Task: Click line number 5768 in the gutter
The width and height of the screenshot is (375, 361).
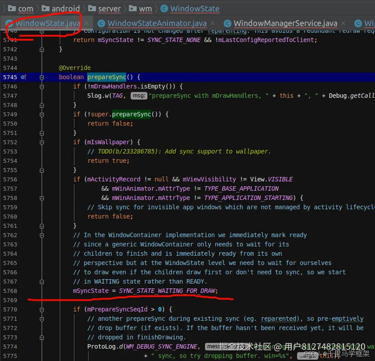Action: [10, 291]
